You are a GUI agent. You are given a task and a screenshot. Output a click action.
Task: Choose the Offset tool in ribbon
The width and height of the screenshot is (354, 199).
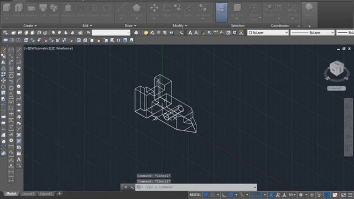(x=166, y=11)
